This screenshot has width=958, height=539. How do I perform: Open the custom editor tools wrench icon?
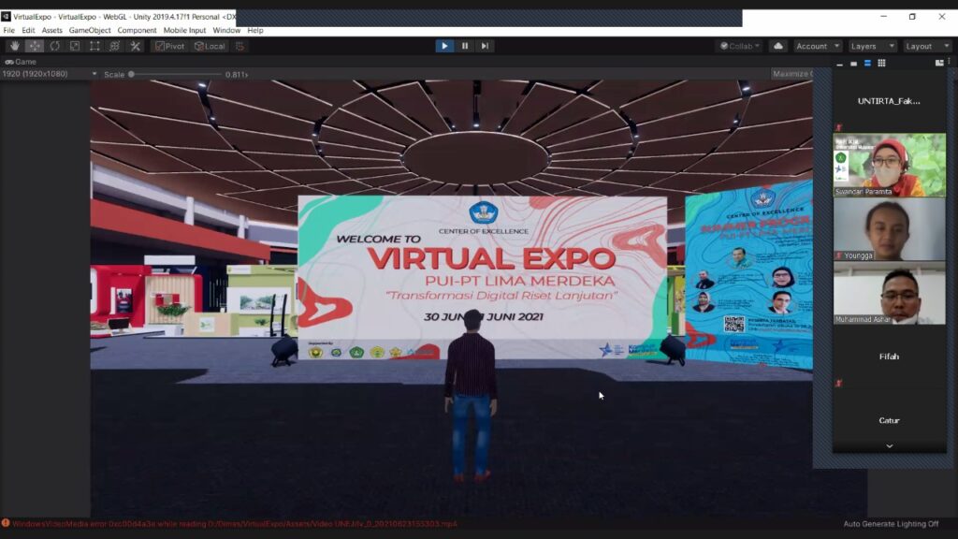pyautogui.click(x=135, y=46)
